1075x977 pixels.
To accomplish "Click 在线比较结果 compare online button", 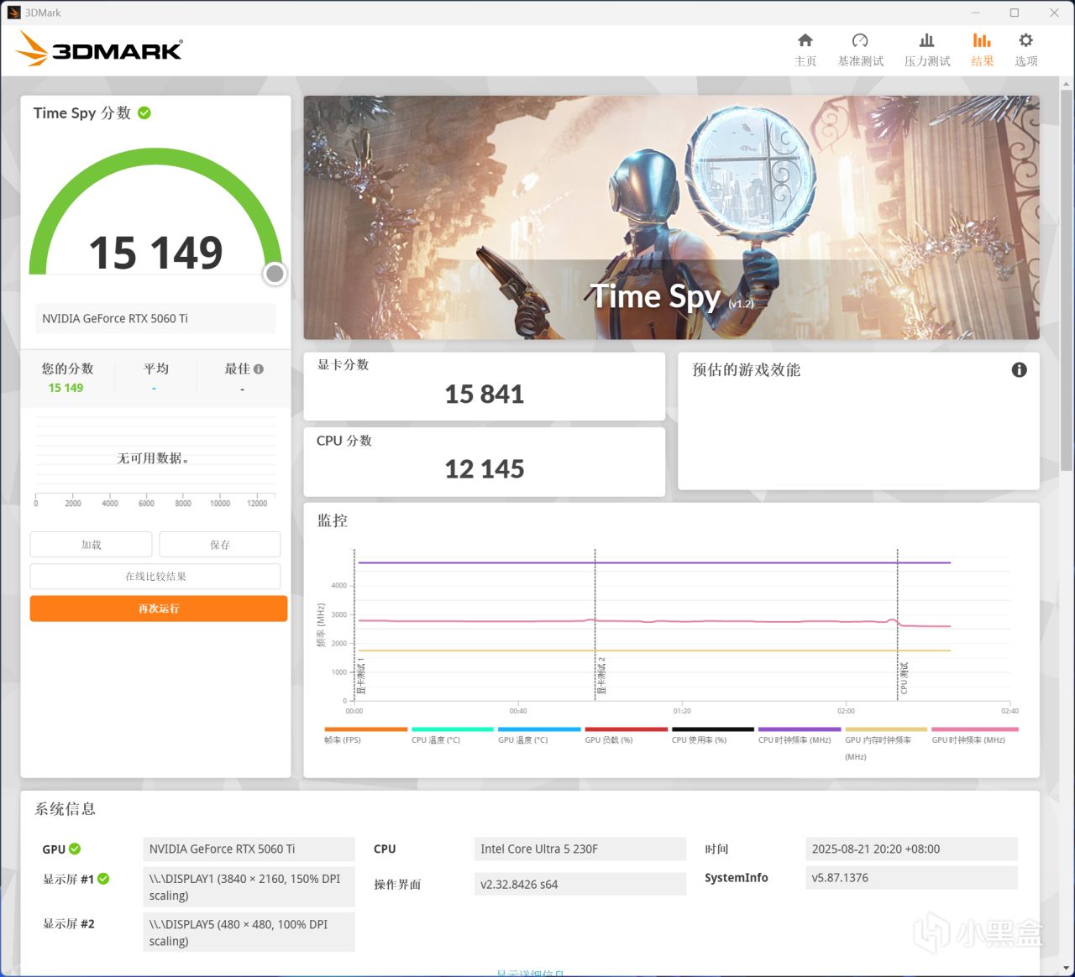I will click(x=155, y=577).
